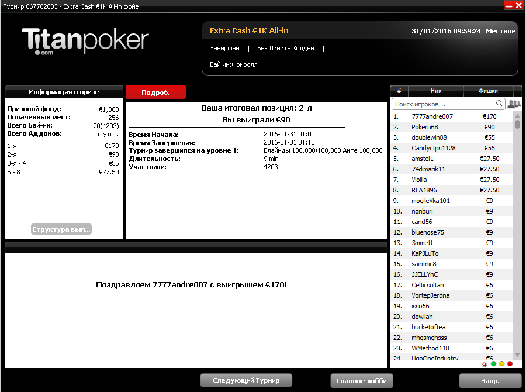Return to Главное лобби

click(362, 380)
